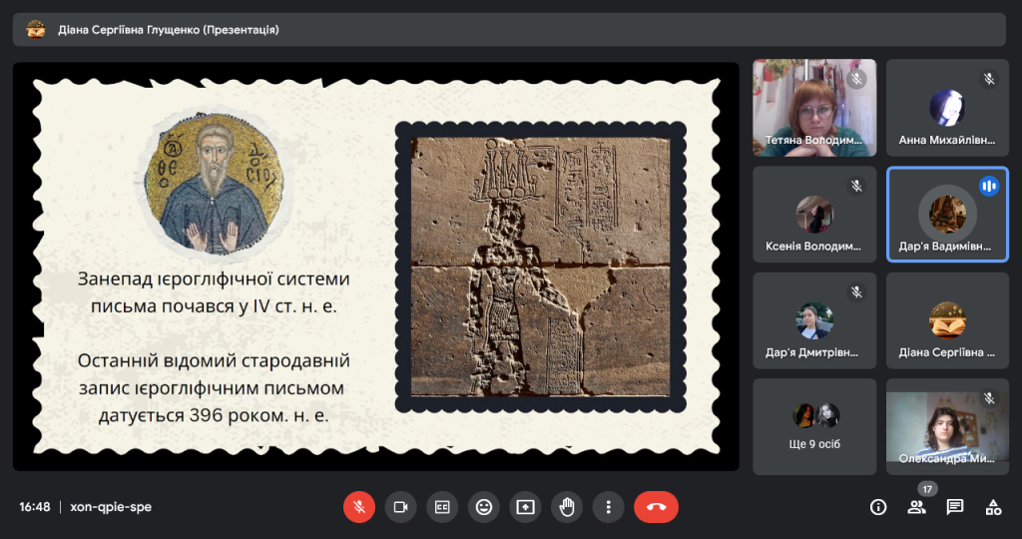
Task: Open more options three-dot menu
Action: [x=608, y=507]
